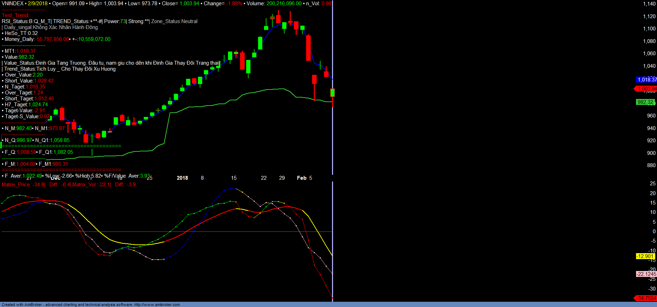Select the Feb marker on date axis

click(302, 178)
